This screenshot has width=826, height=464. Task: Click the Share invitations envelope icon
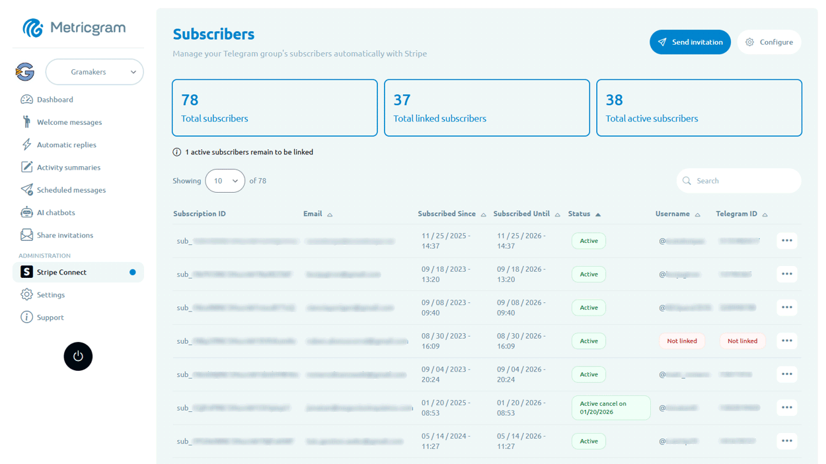pyautogui.click(x=26, y=235)
